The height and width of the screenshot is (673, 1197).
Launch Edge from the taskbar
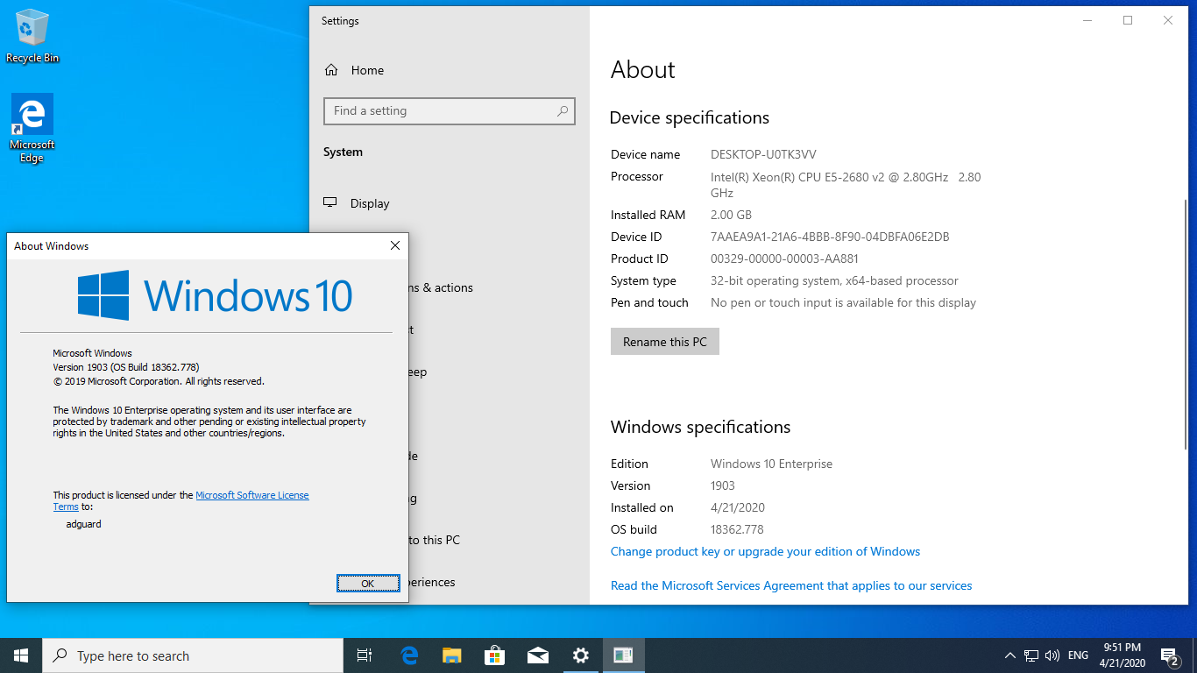pyautogui.click(x=409, y=655)
